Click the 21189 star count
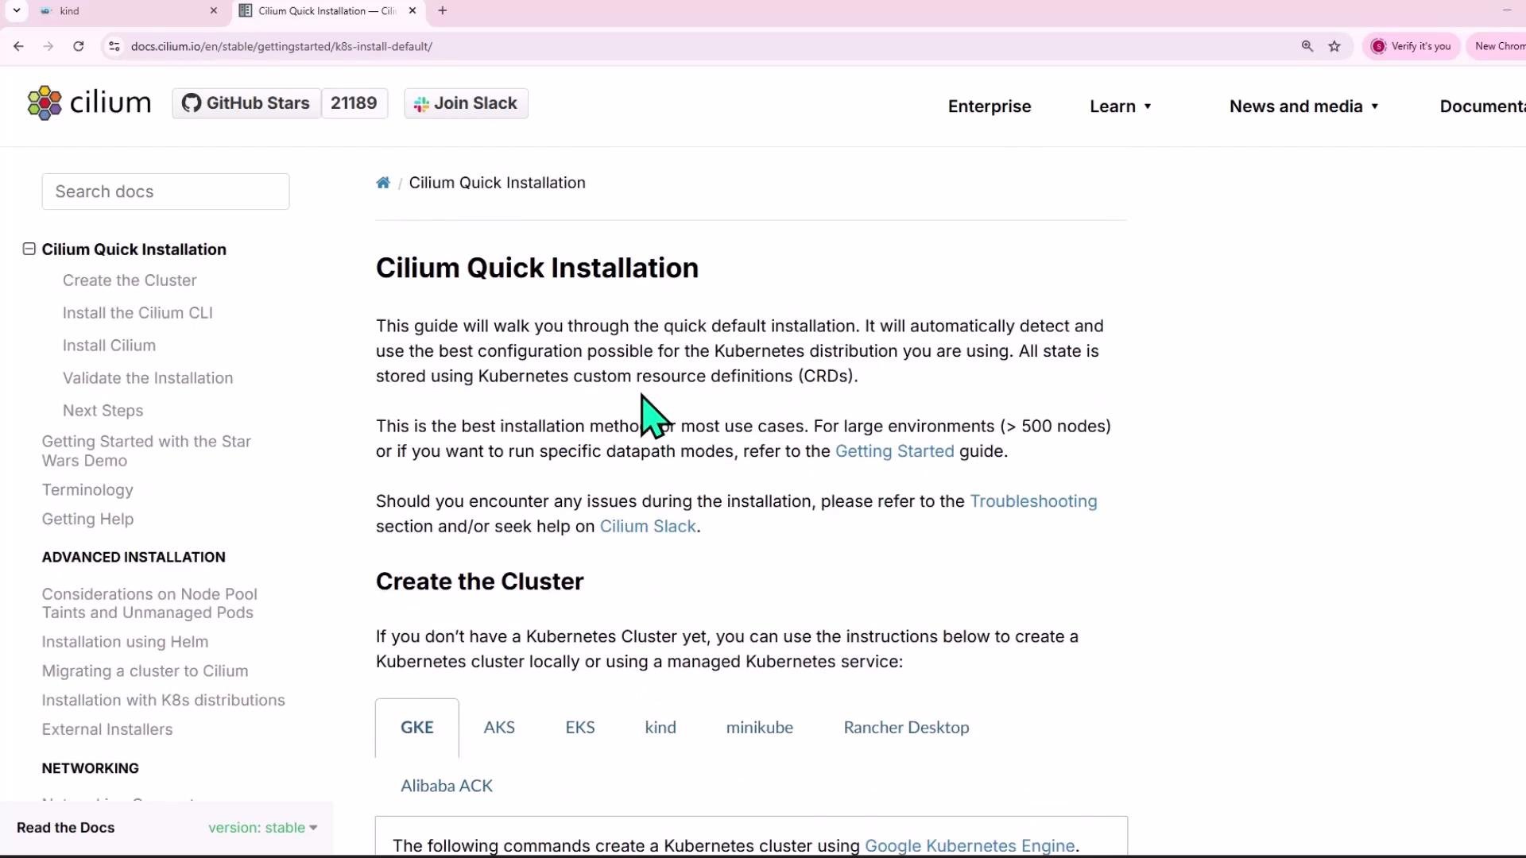This screenshot has width=1526, height=858. pos(354,103)
